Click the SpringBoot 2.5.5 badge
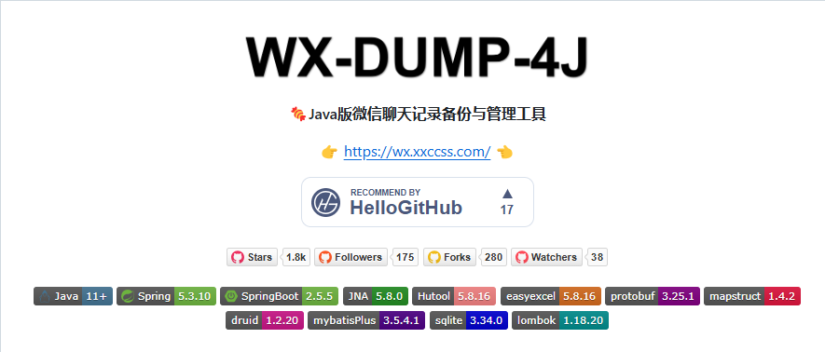The height and width of the screenshot is (352, 825). pyautogui.click(x=279, y=296)
